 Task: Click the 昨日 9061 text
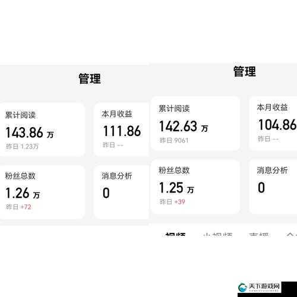click(x=174, y=140)
